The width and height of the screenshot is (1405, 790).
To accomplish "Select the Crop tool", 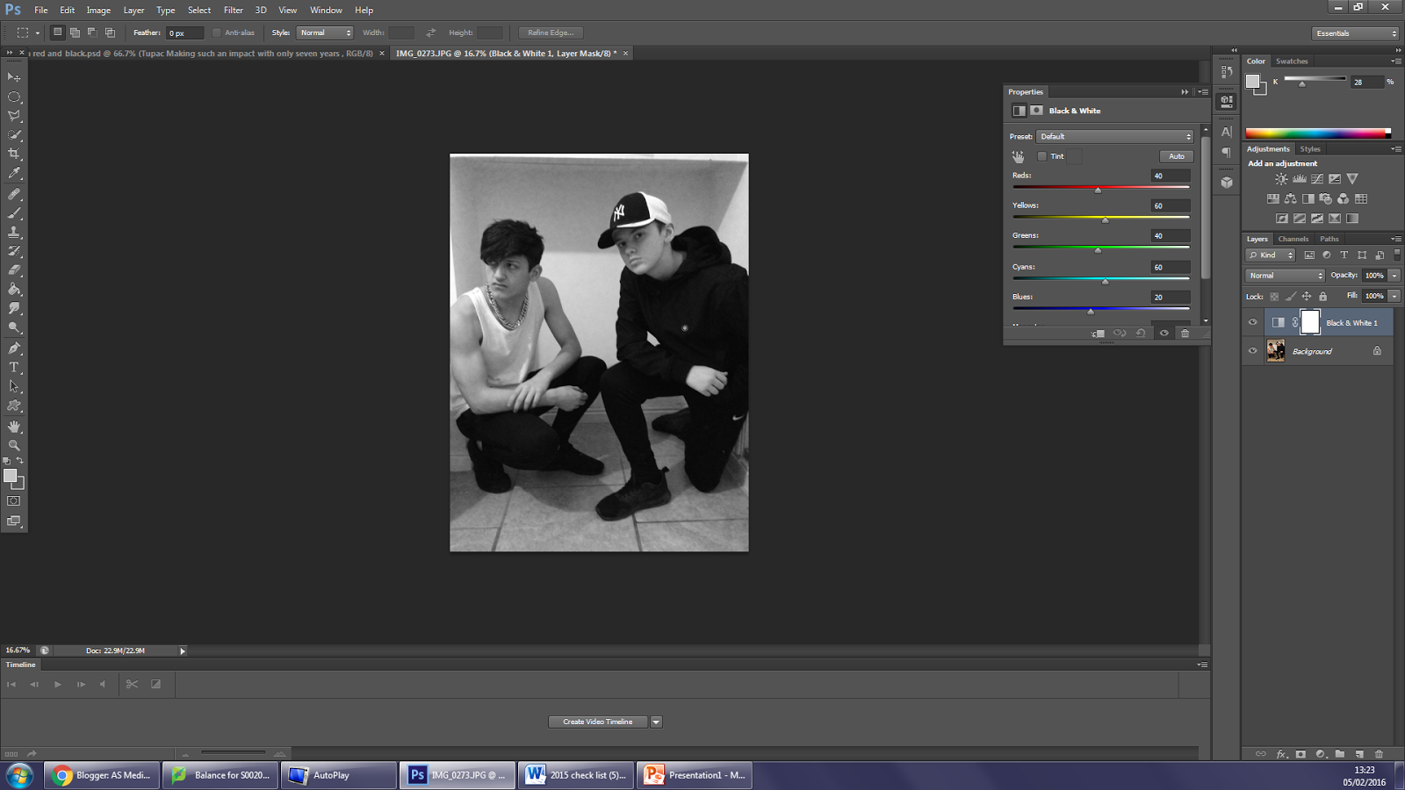I will point(14,154).
